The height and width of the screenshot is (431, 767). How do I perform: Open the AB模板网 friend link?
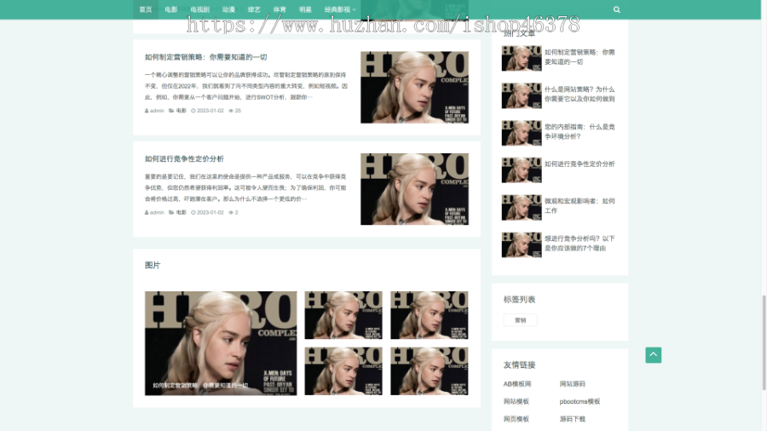coord(517,384)
